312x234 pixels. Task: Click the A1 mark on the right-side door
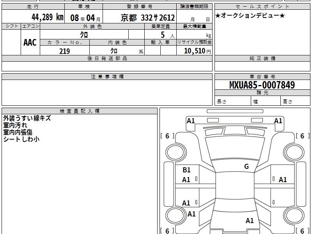pos(282,180)
